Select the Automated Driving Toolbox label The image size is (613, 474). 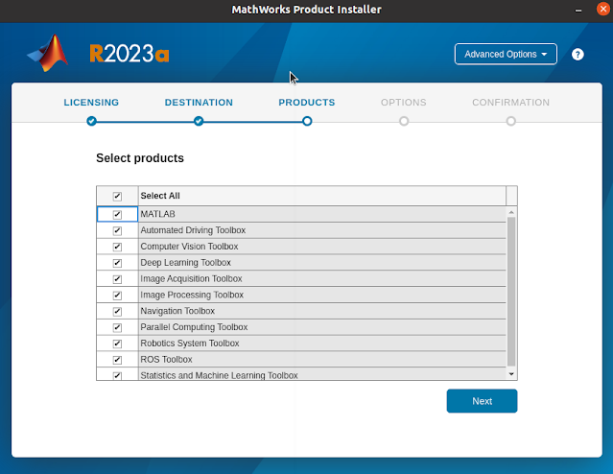point(193,230)
